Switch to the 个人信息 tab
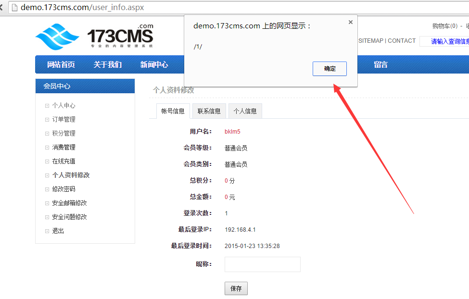The image size is (469, 299). tap(245, 111)
